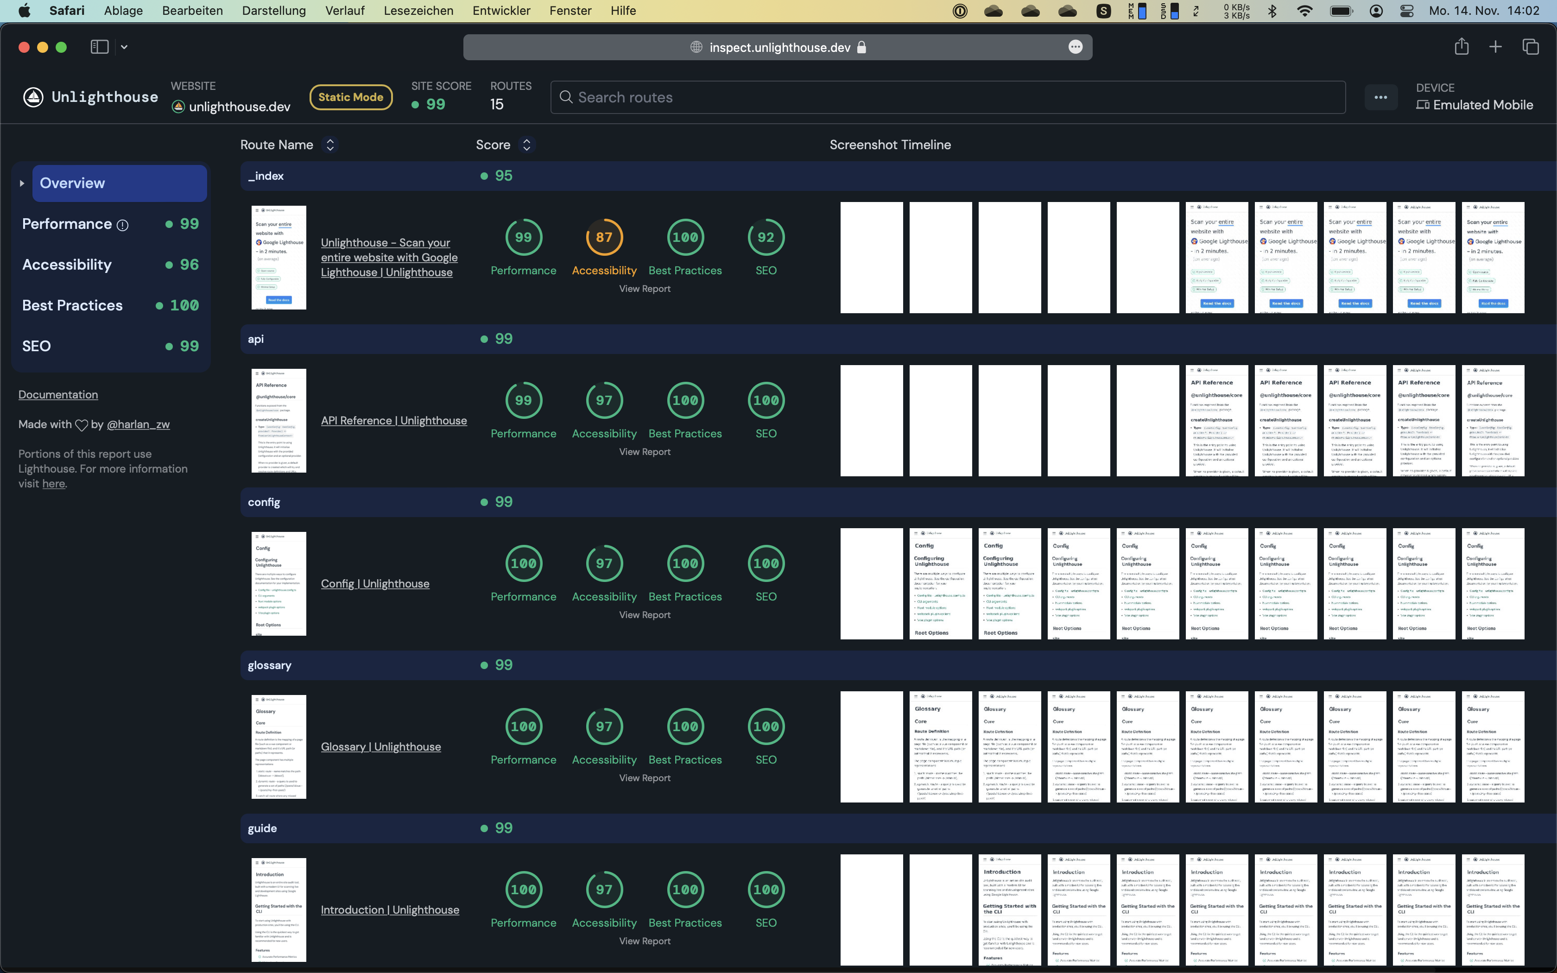Click Performance info icon in sidebar

tap(122, 225)
